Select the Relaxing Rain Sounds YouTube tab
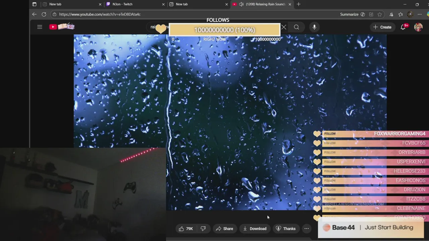 point(262,4)
